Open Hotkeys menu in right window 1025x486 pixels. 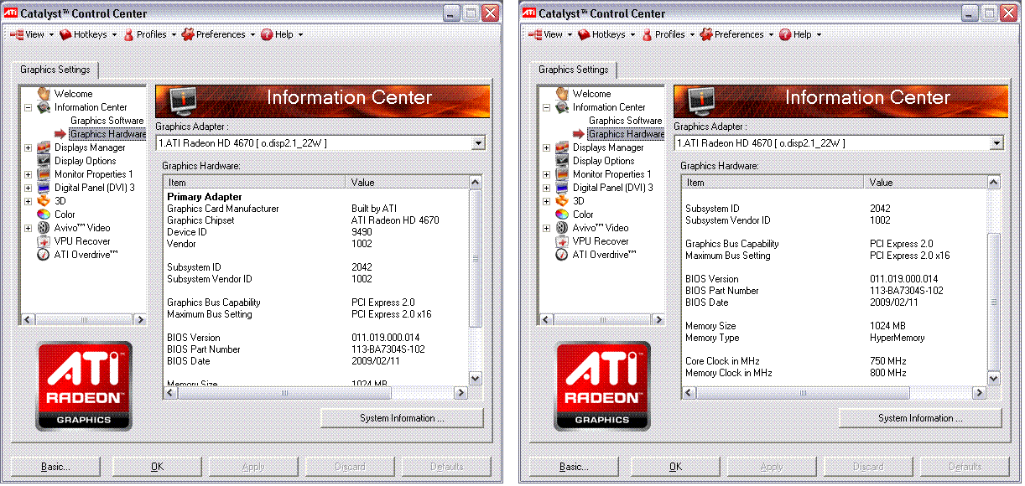(607, 34)
